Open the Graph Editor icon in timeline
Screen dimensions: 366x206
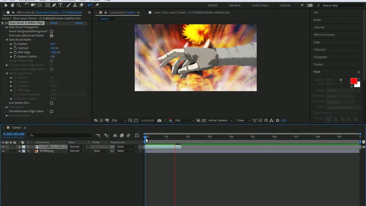pyautogui.click(x=137, y=135)
